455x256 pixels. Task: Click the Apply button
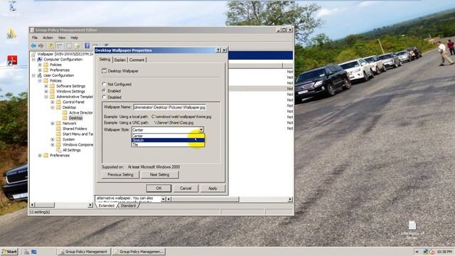[213, 188]
